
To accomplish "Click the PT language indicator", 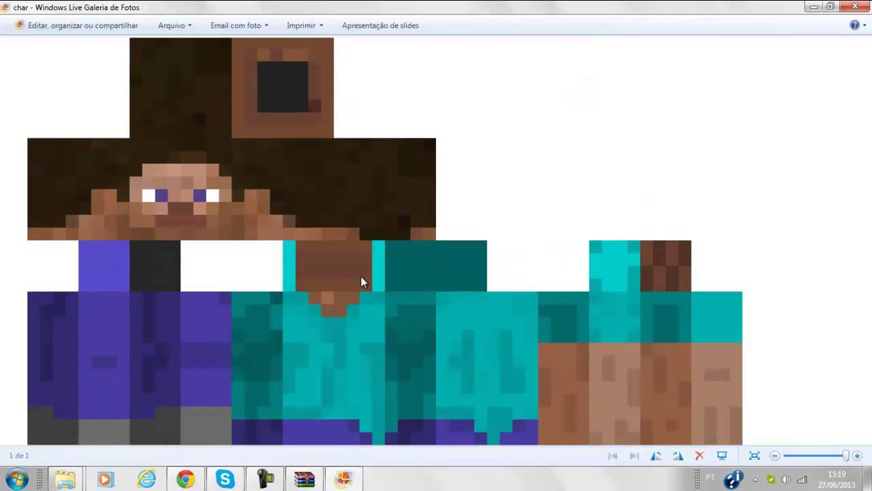I will (711, 477).
